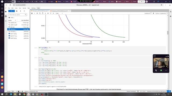Refresh the file browser list
Screen dimensions: 172x96
pyautogui.click(x=24, y=11)
